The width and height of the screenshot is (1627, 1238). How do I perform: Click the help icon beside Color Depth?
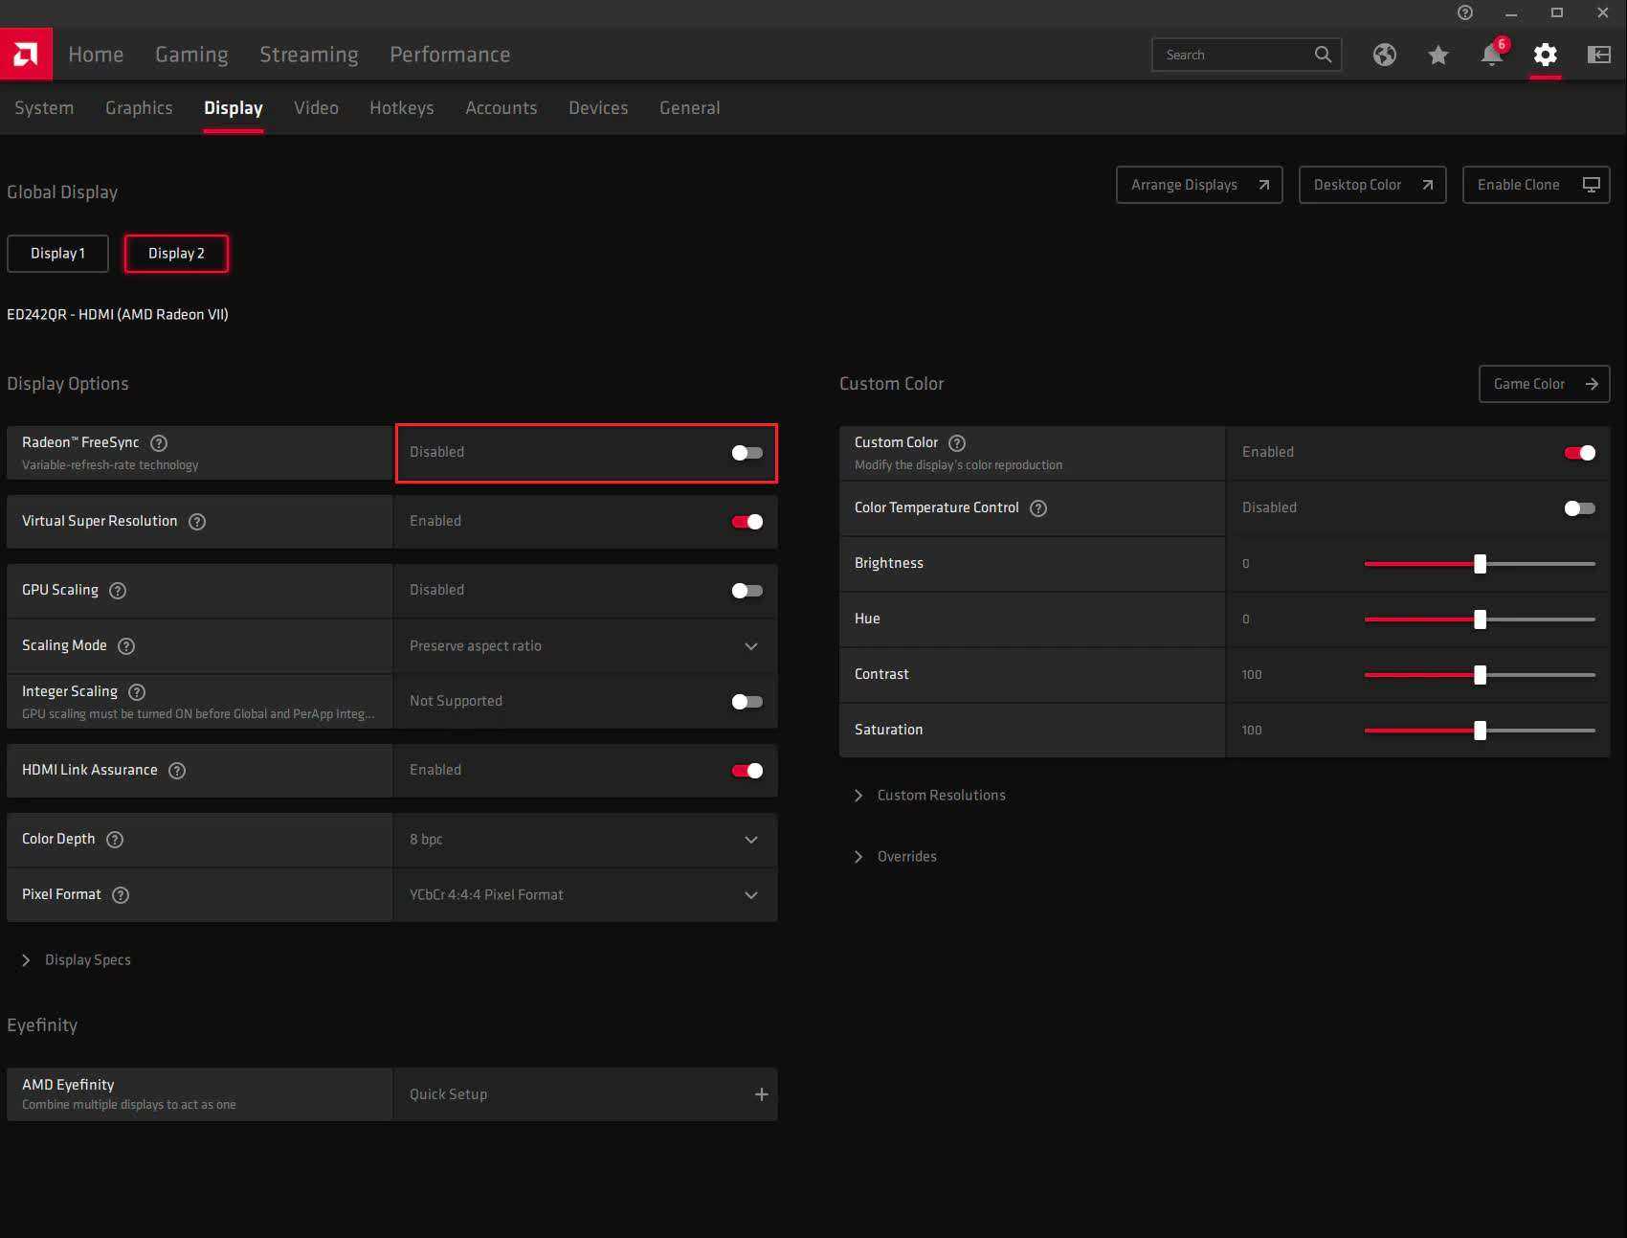tap(115, 840)
